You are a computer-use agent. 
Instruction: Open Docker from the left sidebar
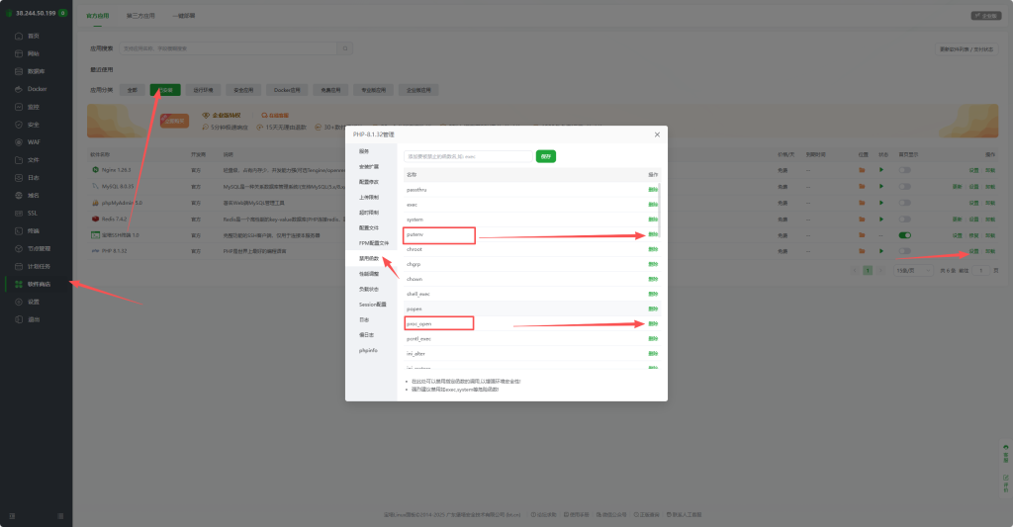click(x=37, y=88)
